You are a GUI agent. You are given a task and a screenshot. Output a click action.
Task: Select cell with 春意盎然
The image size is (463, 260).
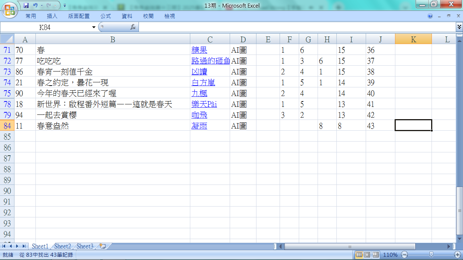113,126
